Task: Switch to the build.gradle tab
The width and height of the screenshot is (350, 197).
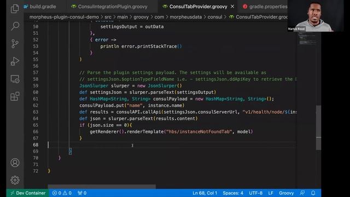Action: (43, 7)
